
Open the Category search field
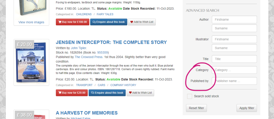[234, 70]
